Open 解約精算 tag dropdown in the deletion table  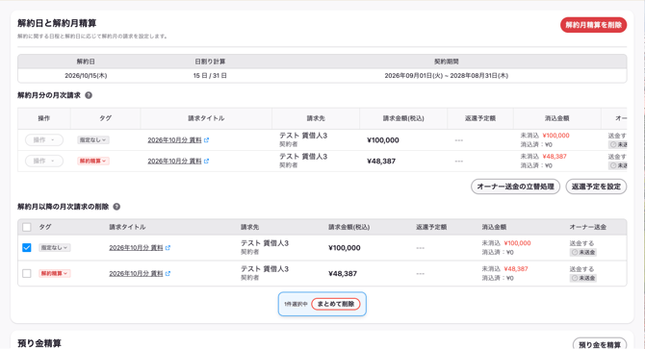(55, 273)
